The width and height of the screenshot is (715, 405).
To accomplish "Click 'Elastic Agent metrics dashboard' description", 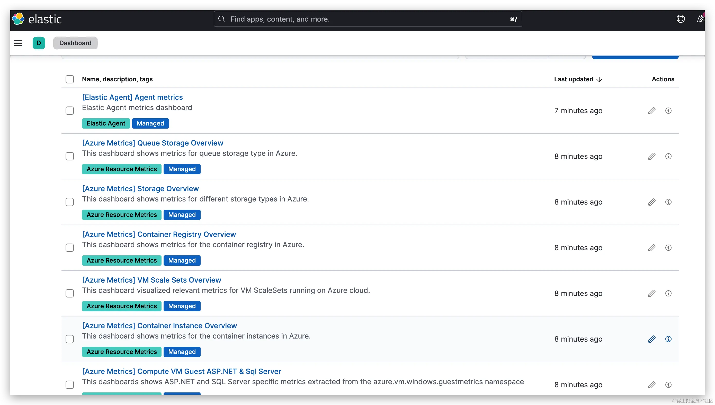I will [x=137, y=108].
